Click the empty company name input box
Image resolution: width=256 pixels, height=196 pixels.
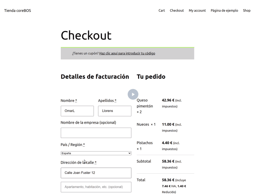(96, 133)
